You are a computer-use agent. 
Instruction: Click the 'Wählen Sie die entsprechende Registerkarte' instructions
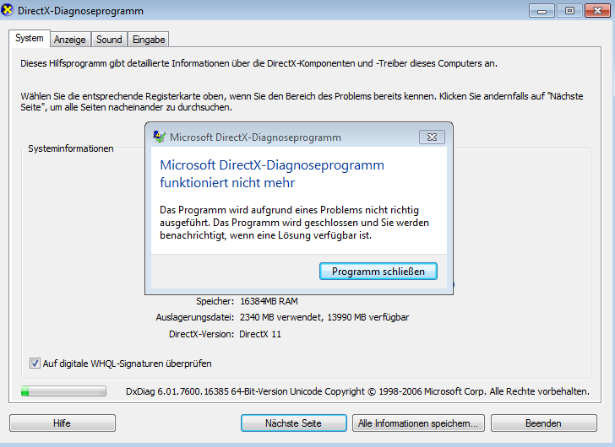302,101
